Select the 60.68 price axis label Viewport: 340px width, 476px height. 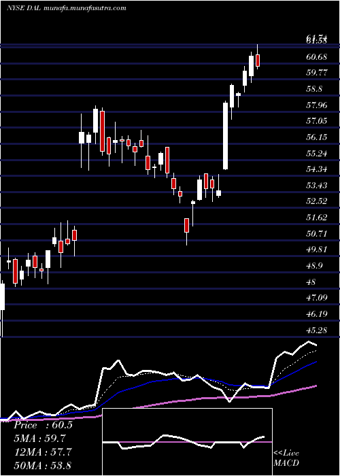click(x=317, y=56)
